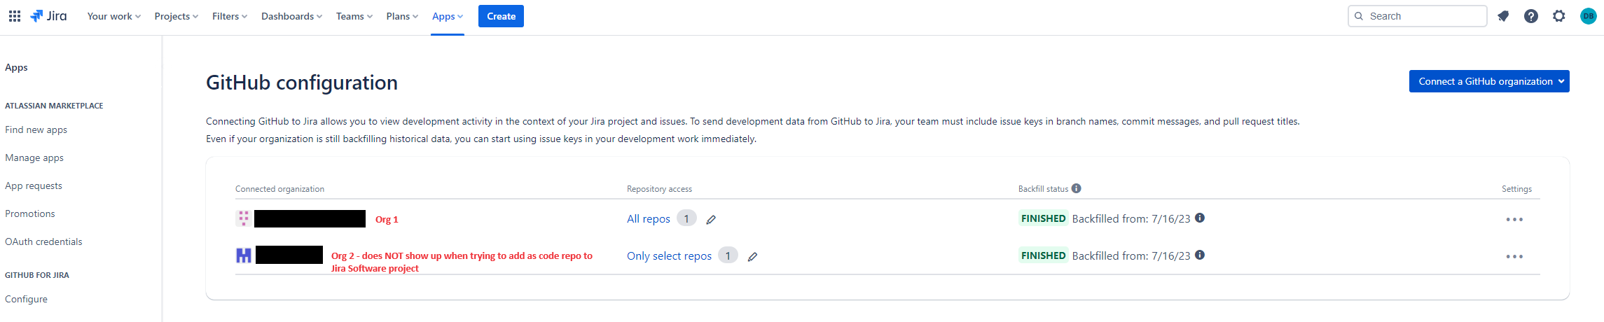
Task: Click info icon in Org 2 backfill row
Action: [1200, 255]
